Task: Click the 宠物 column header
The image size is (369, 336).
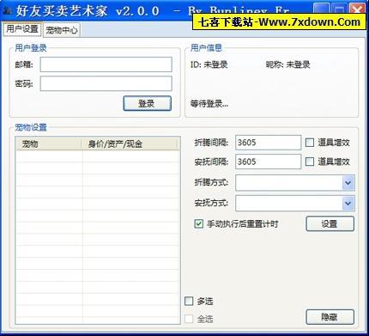Action: pyautogui.click(x=49, y=144)
